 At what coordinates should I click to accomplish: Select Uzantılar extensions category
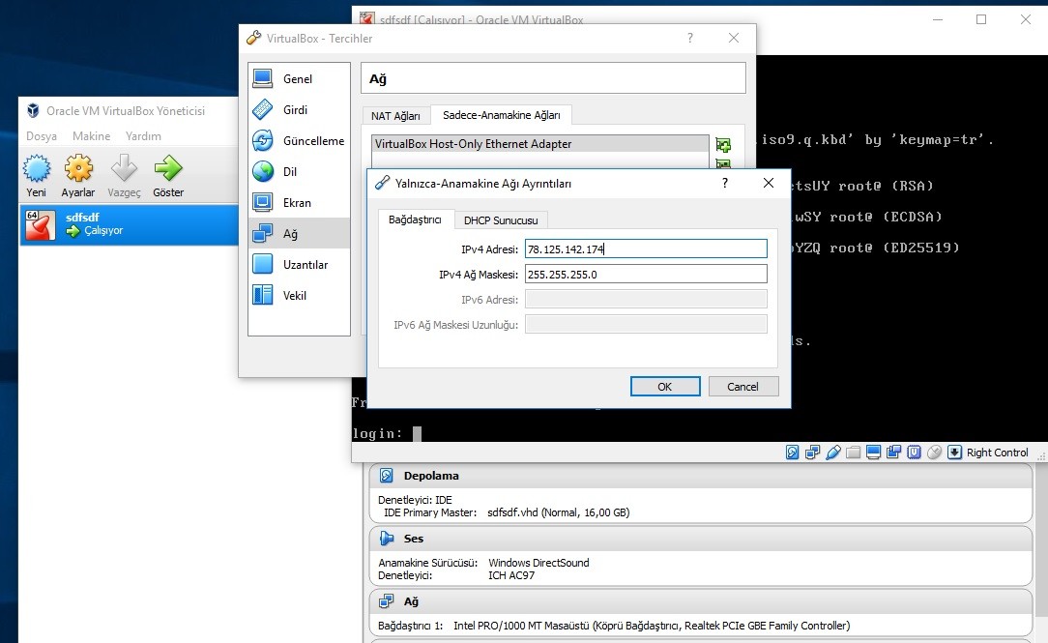pyautogui.click(x=304, y=265)
